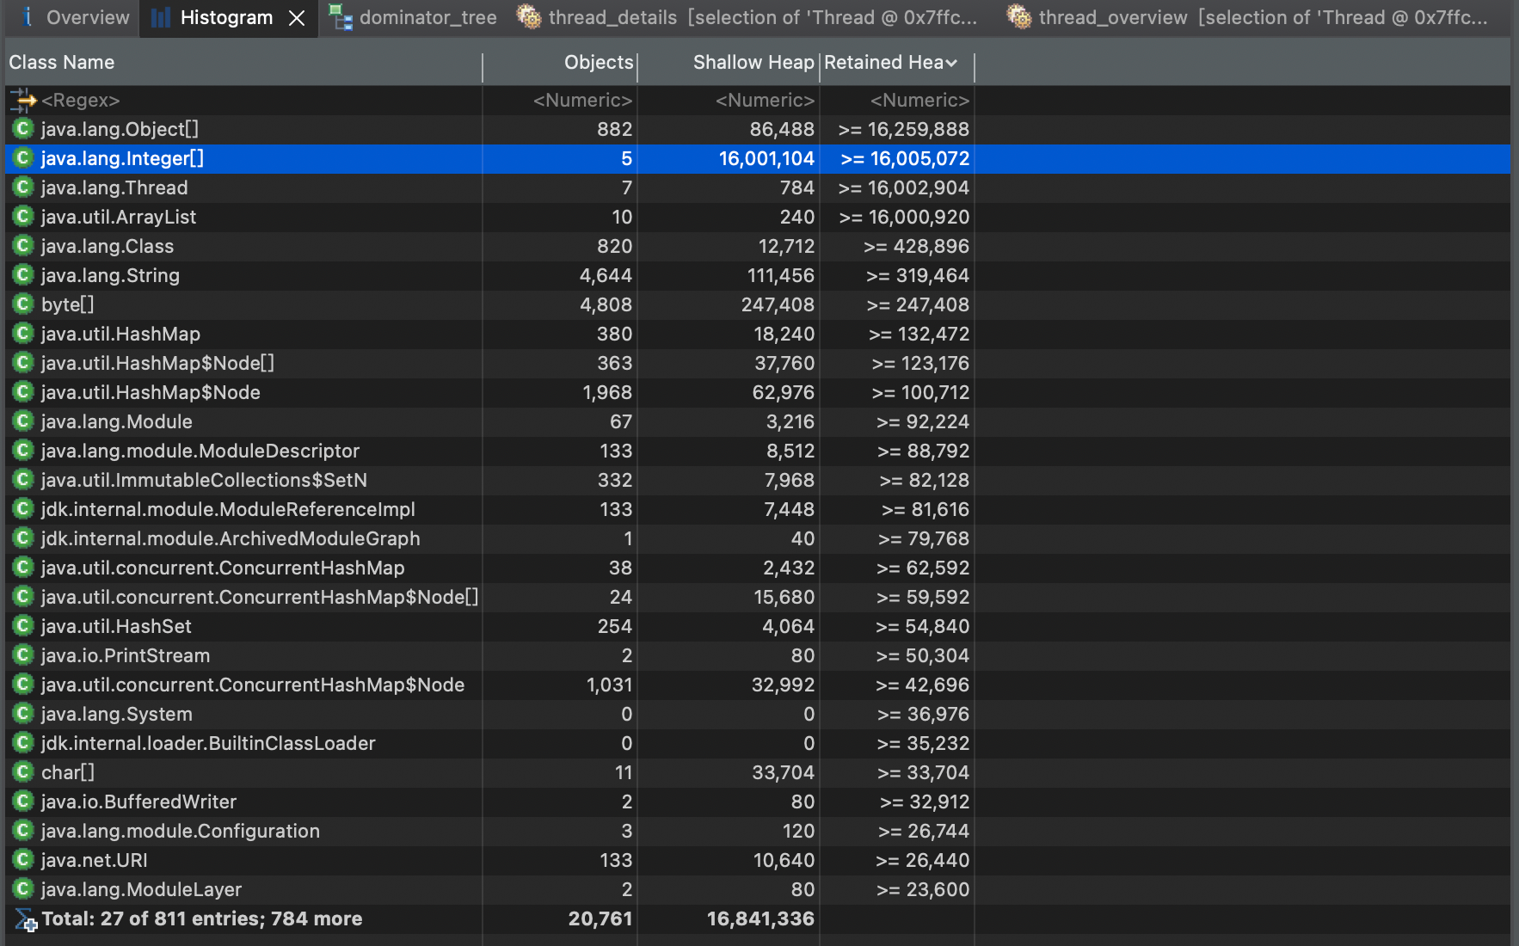This screenshot has height=946, width=1519.
Task: Sort by Objects column header
Action: [560, 63]
